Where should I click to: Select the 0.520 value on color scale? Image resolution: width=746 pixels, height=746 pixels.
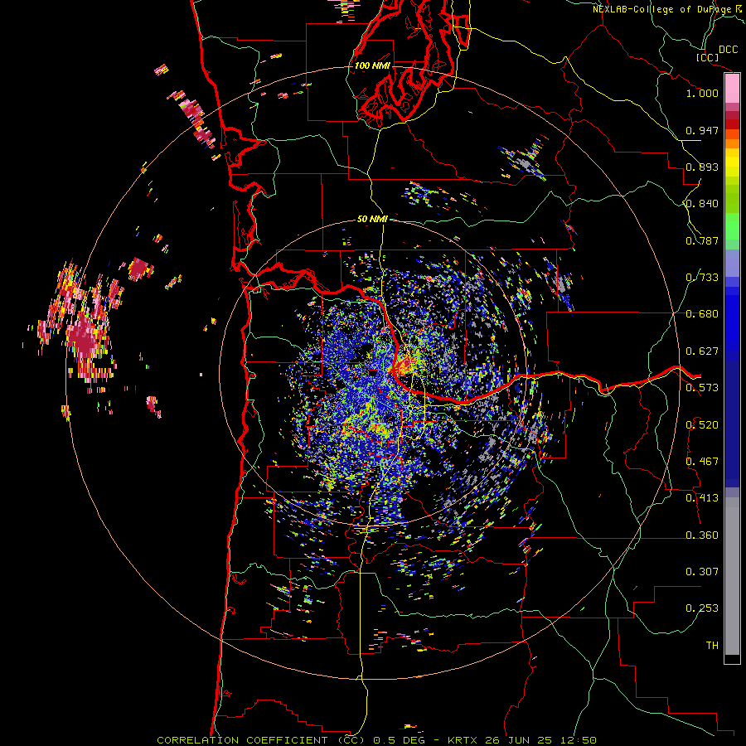[702, 425]
